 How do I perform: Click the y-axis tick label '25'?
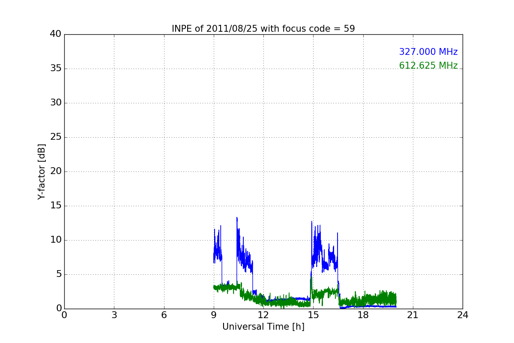tap(56, 137)
